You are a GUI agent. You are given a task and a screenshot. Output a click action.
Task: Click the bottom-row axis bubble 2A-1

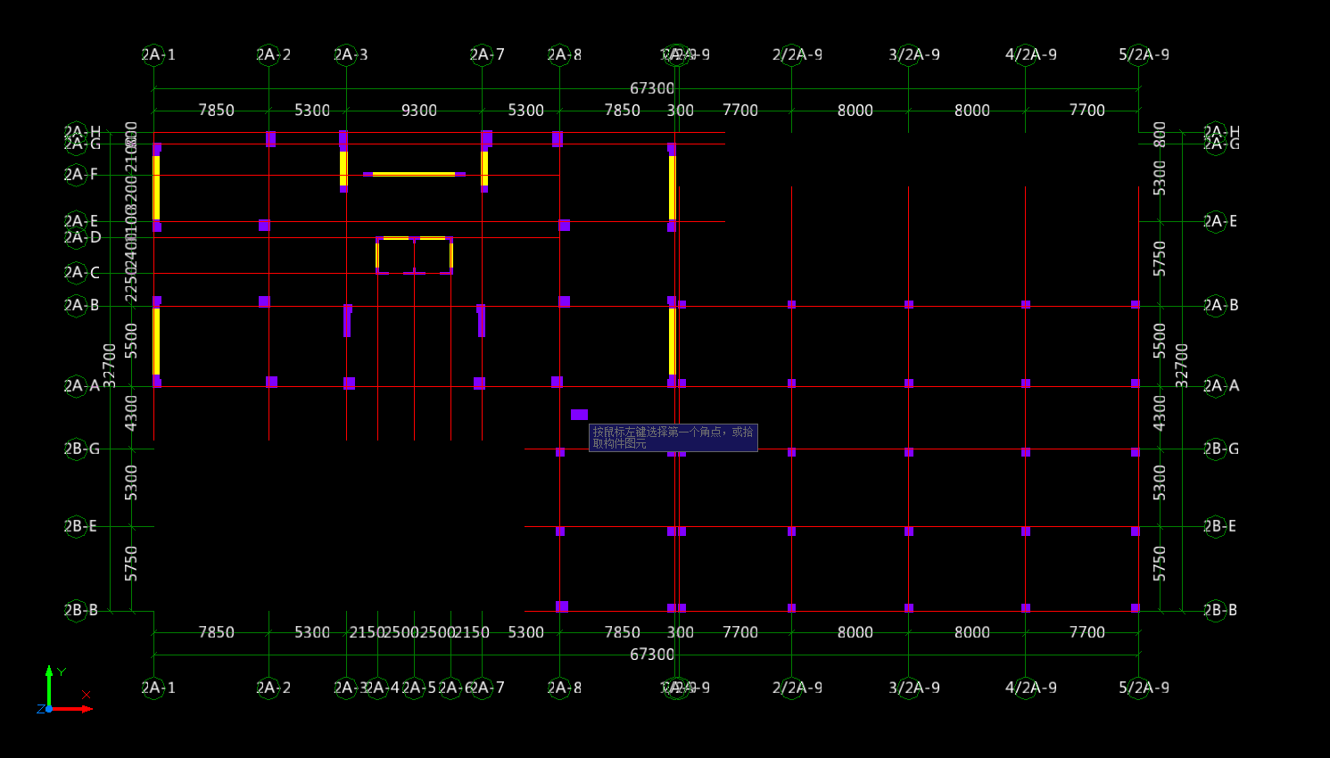pos(158,688)
